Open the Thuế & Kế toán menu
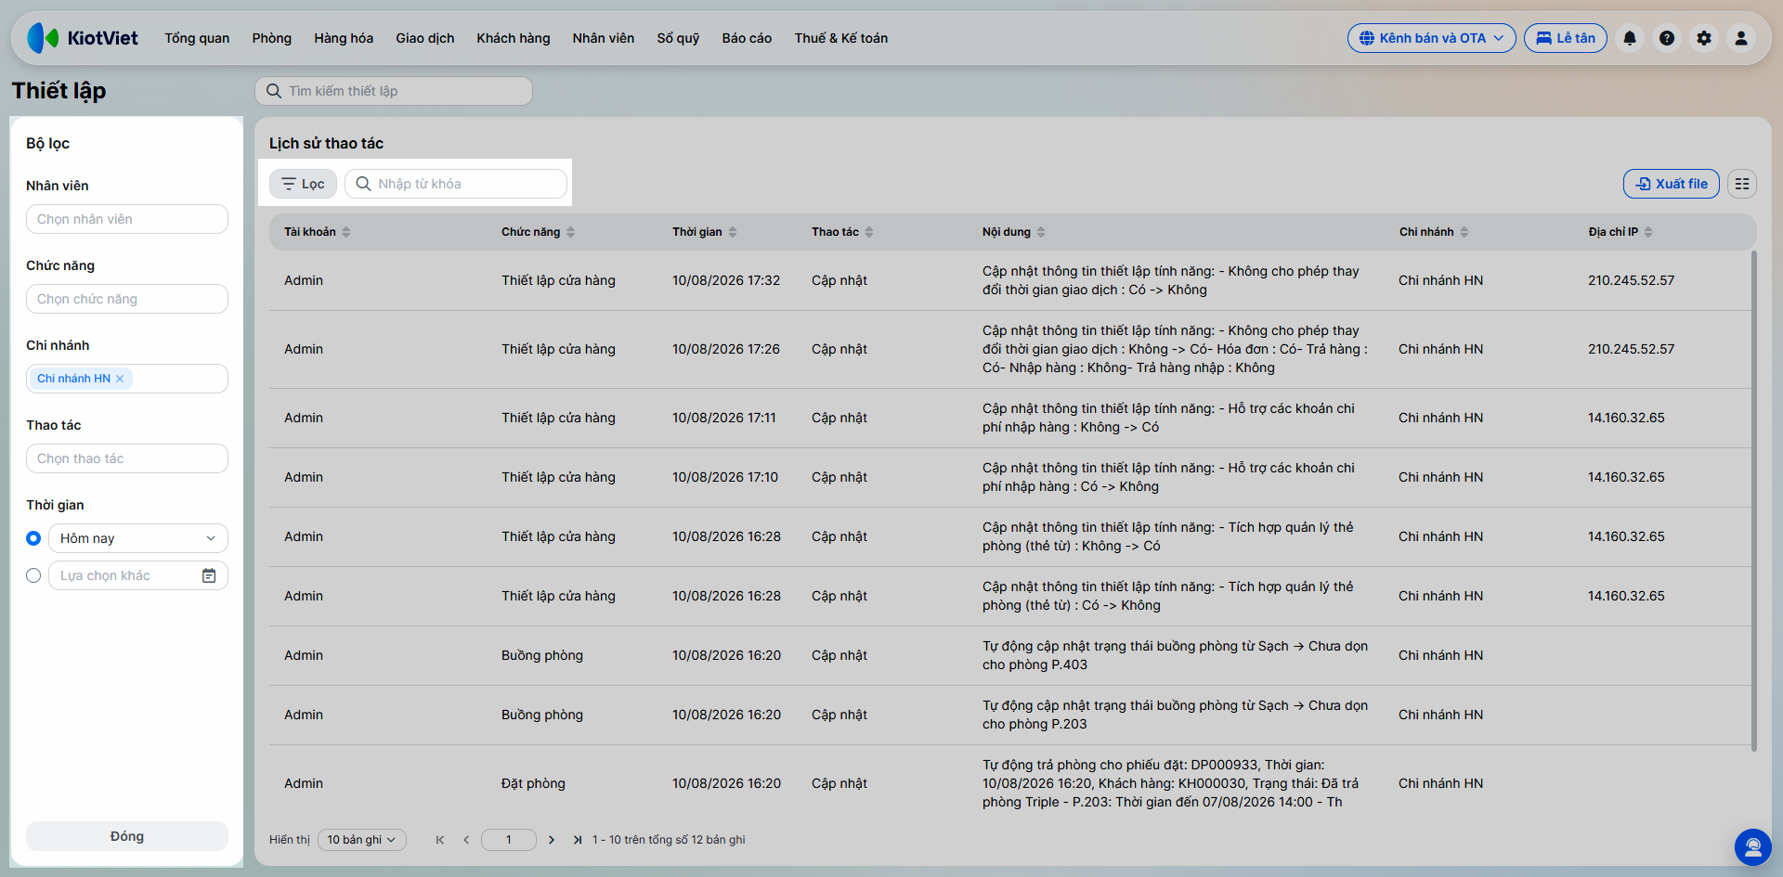Image resolution: width=1783 pixels, height=877 pixels. click(841, 38)
